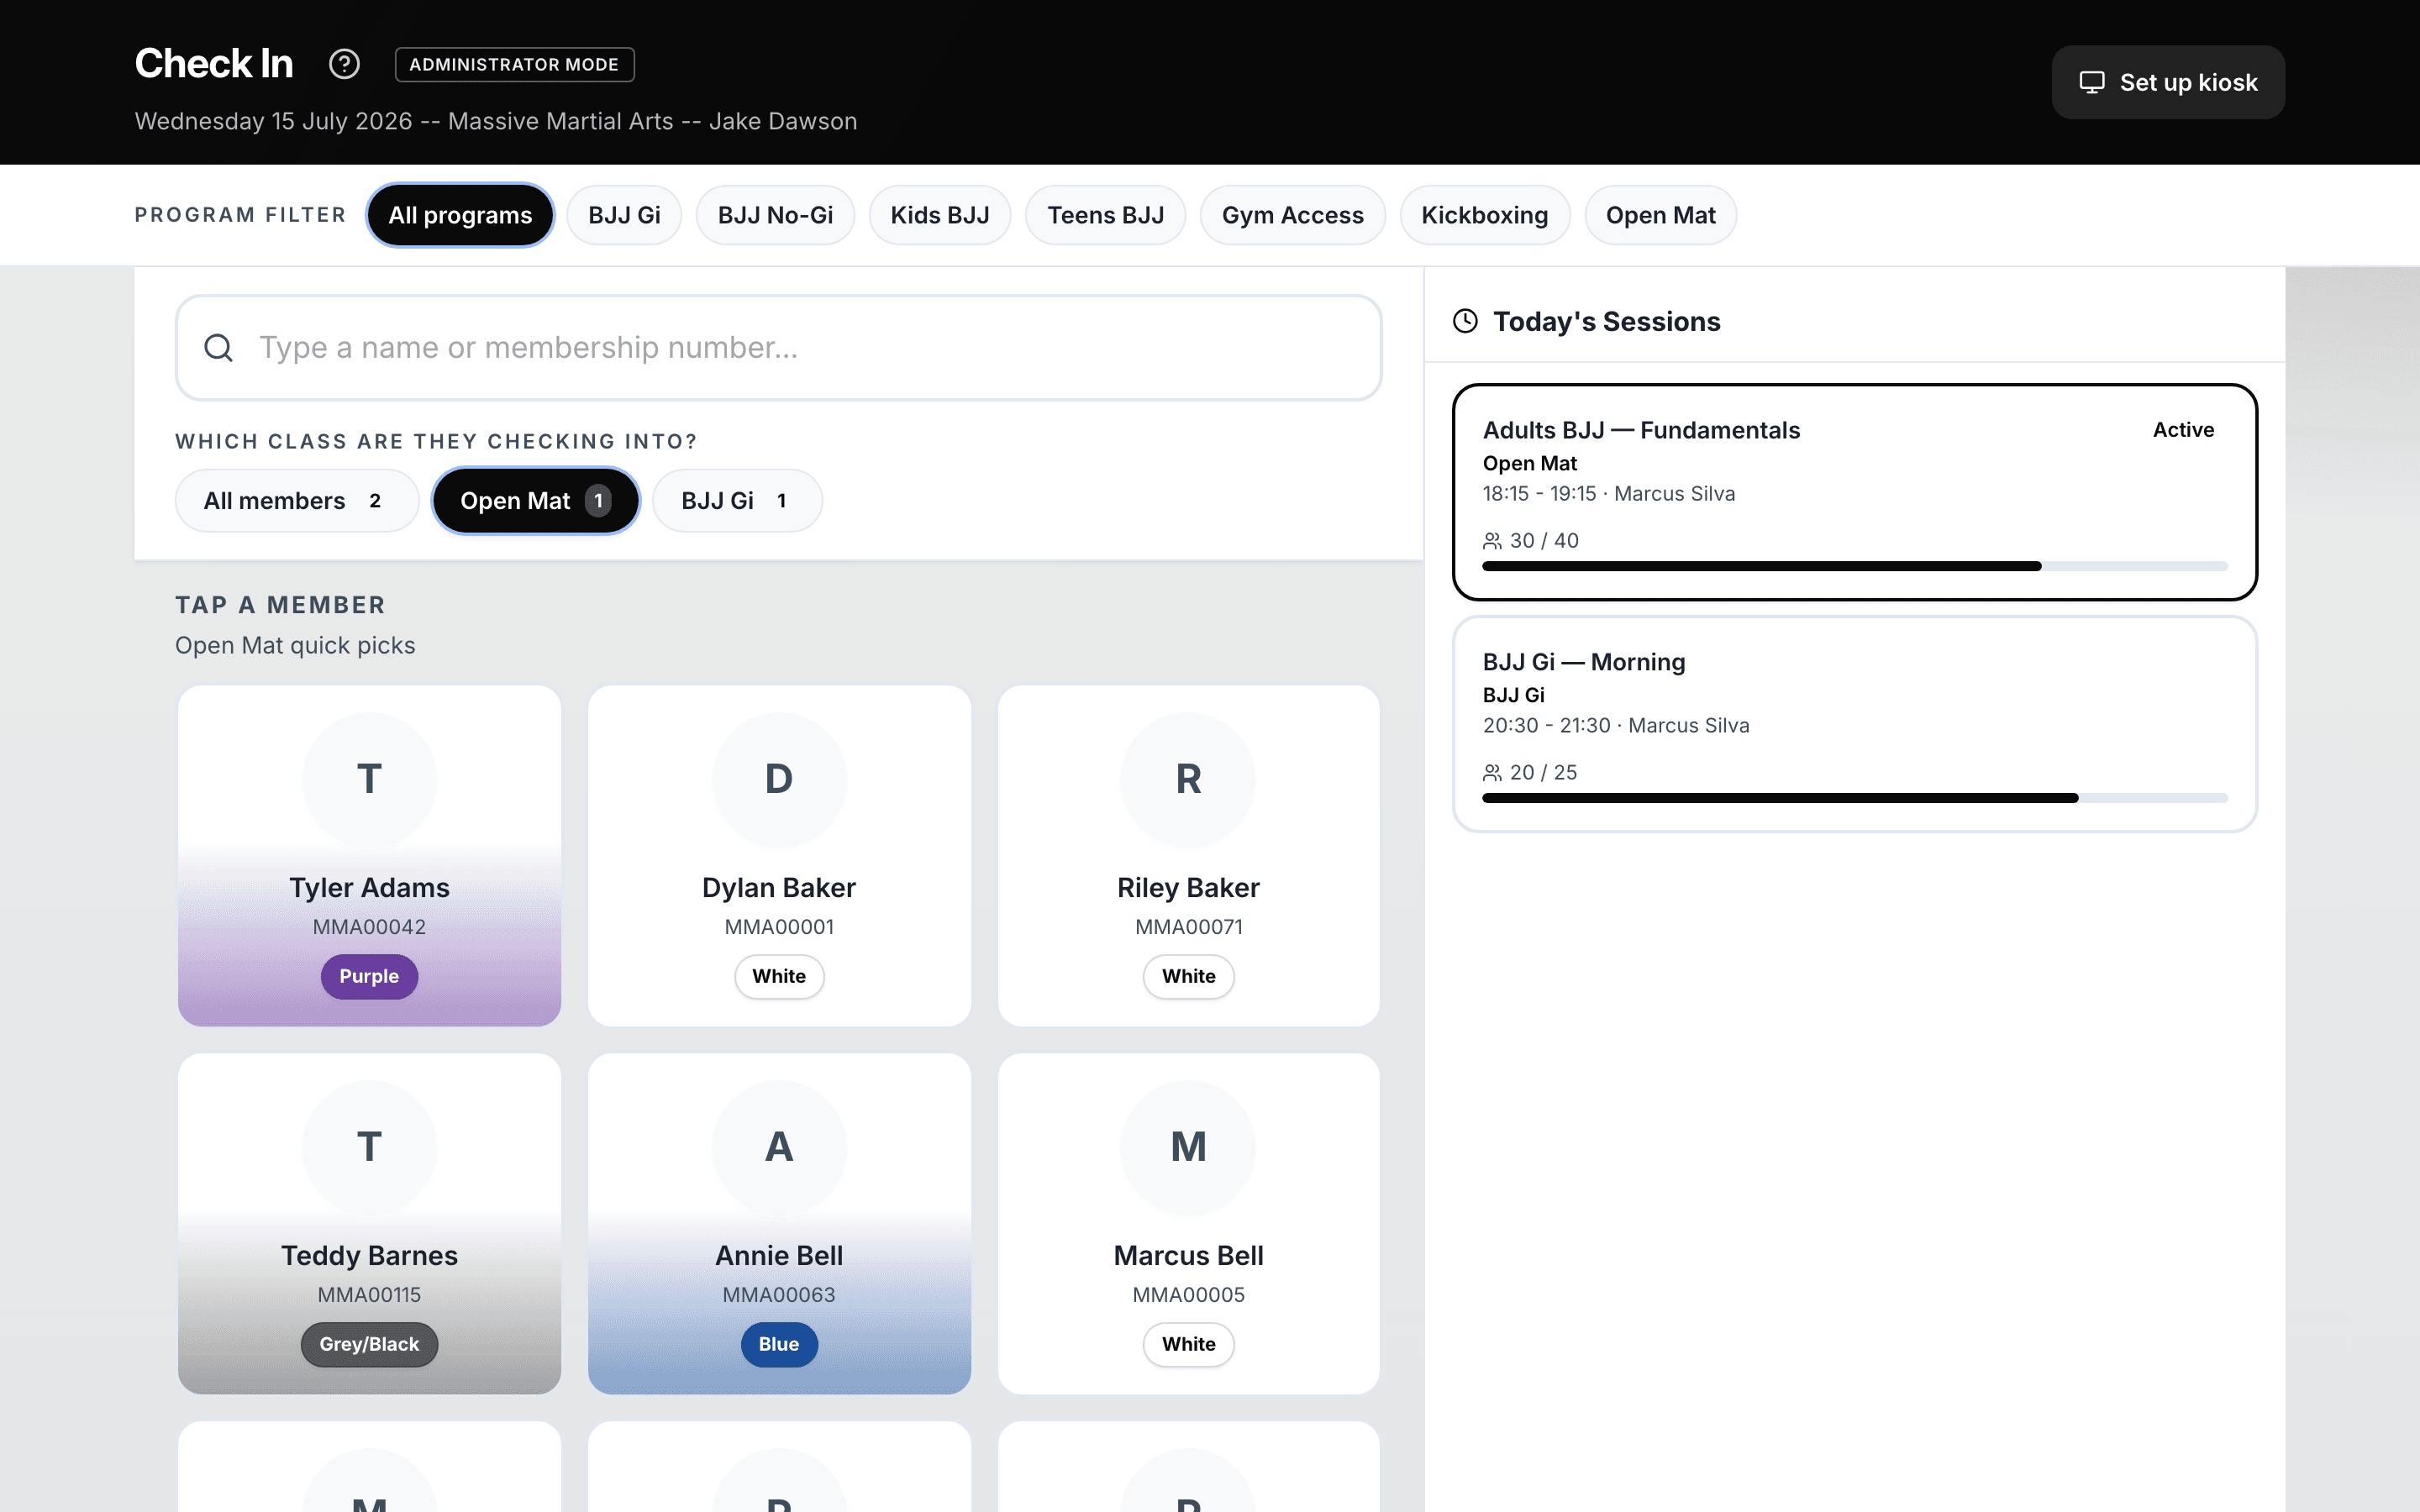Click membership number MMA00115

point(369,1295)
